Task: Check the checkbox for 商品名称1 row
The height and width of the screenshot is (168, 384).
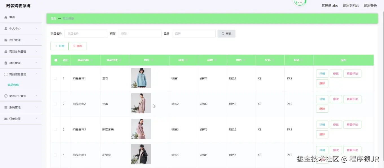Action: [55, 78]
